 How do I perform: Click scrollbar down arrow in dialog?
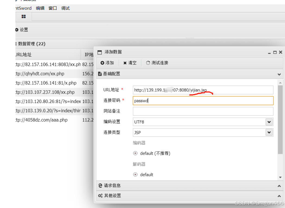click(x=280, y=177)
